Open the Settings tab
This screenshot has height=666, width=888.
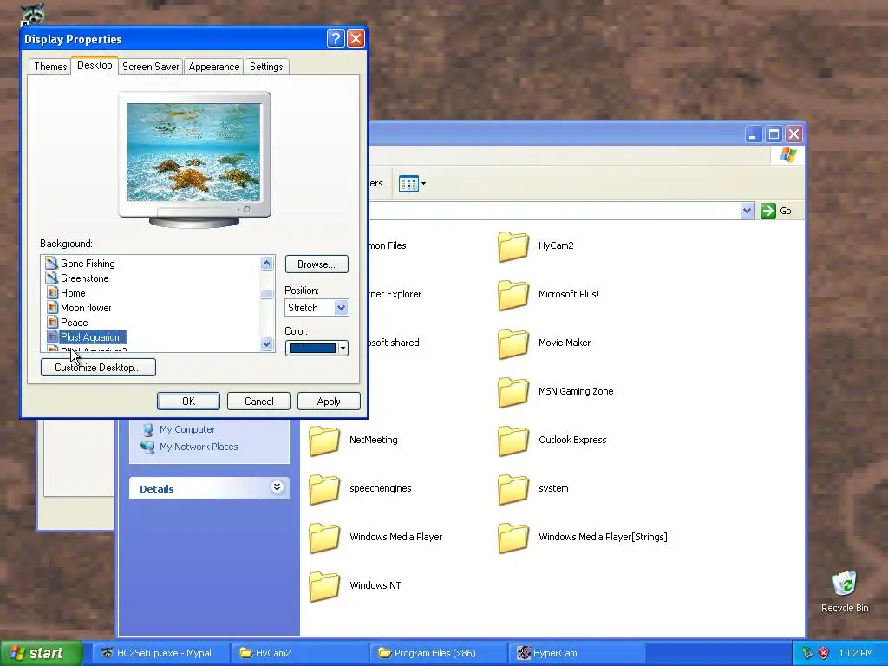click(x=266, y=66)
